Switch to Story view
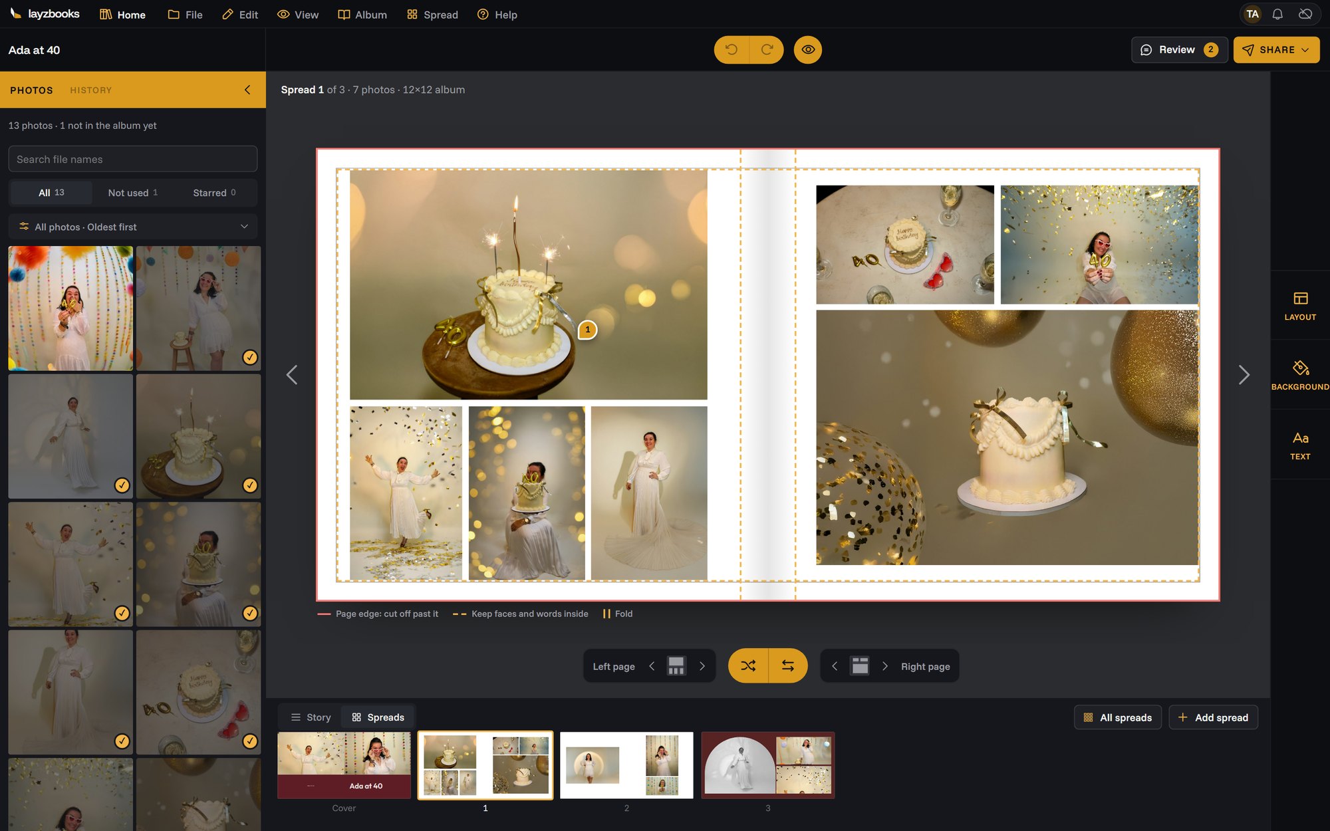The height and width of the screenshot is (831, 1330). 311,717
